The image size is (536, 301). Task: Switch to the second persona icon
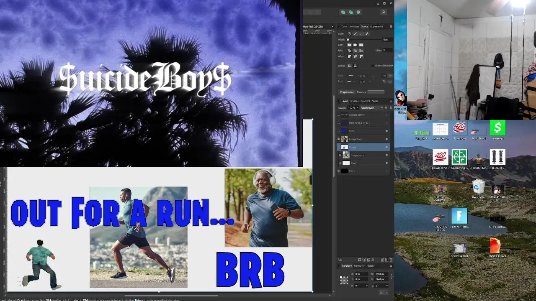click(350, 12)
